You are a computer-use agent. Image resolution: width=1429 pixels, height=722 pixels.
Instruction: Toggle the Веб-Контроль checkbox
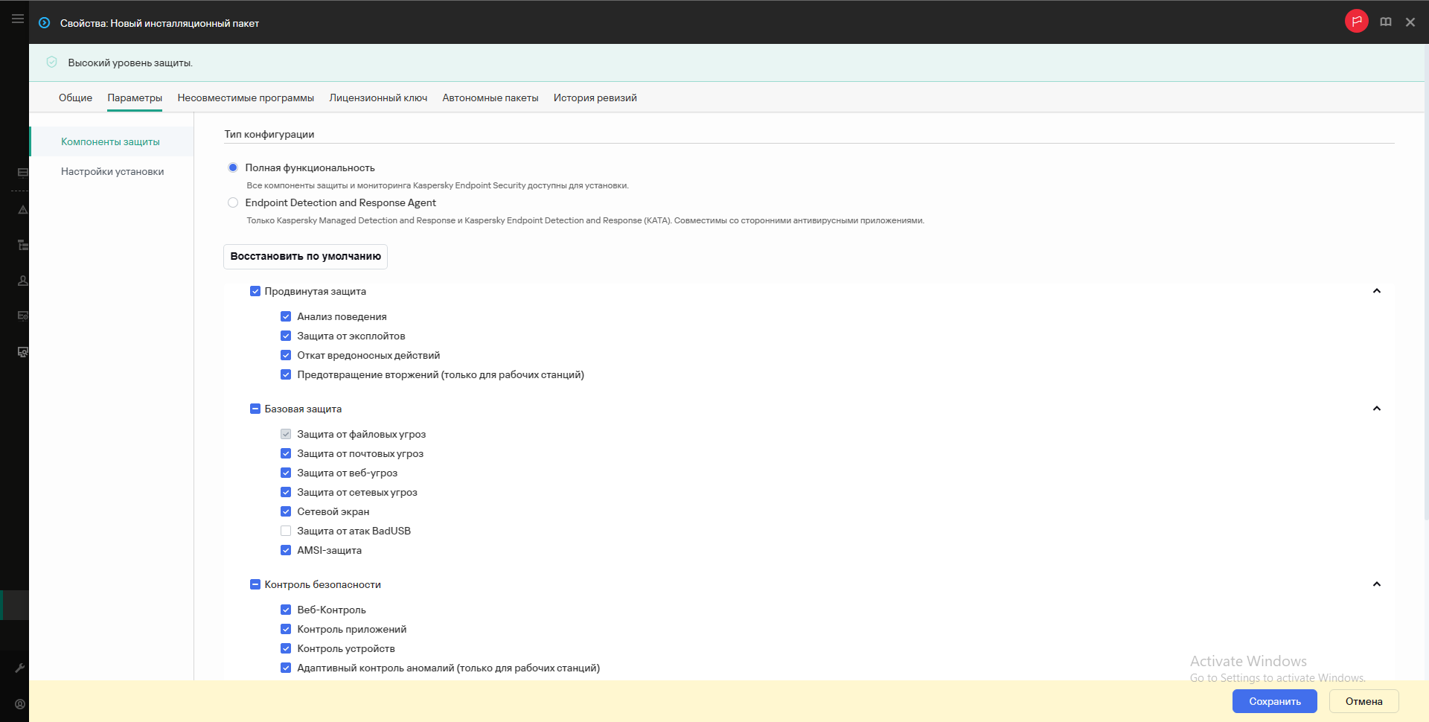point(286,610)
